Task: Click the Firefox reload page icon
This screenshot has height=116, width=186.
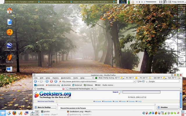Action: (47, 81)
